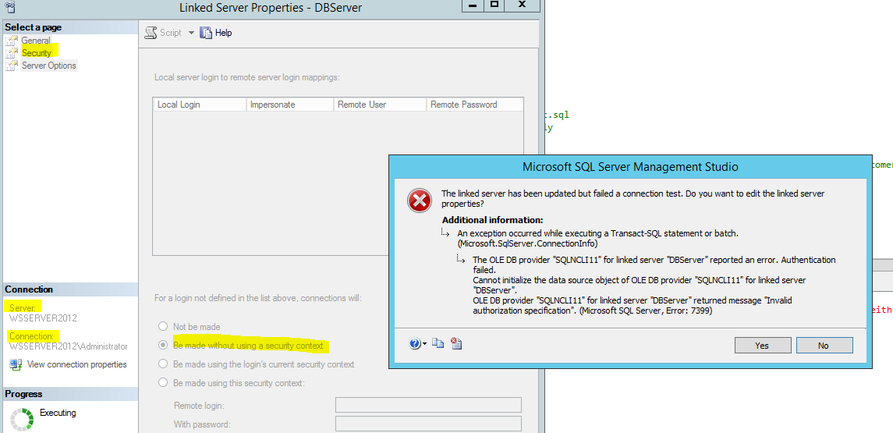The width and height of the screenshot is (893, 433).
Task: Click the Script scroll icon in toolbar
Action: [151, 33]
